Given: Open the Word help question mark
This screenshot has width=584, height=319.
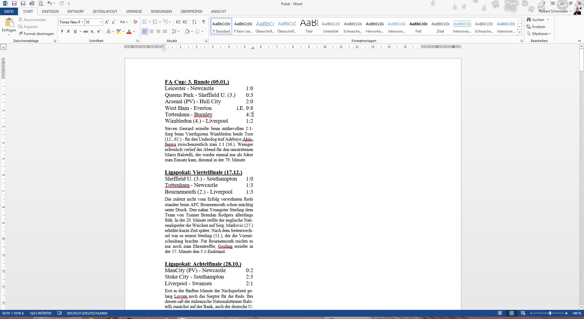Looking at the screenshot, I should point(544,4).
